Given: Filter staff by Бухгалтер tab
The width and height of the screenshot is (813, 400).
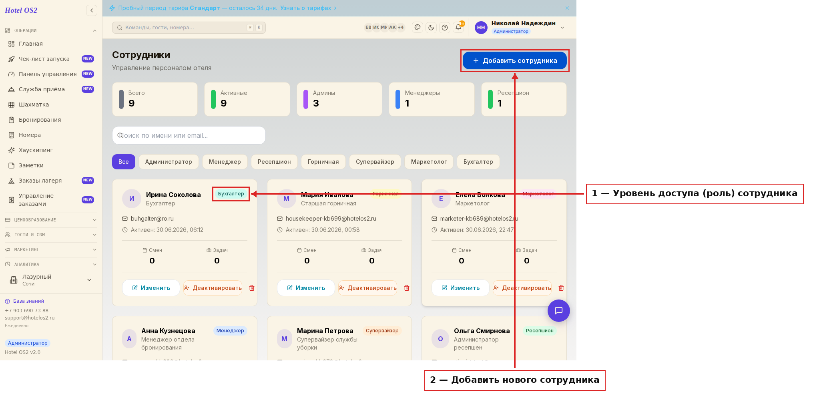Looking at the screenshot, I should [x=478, y=162].
